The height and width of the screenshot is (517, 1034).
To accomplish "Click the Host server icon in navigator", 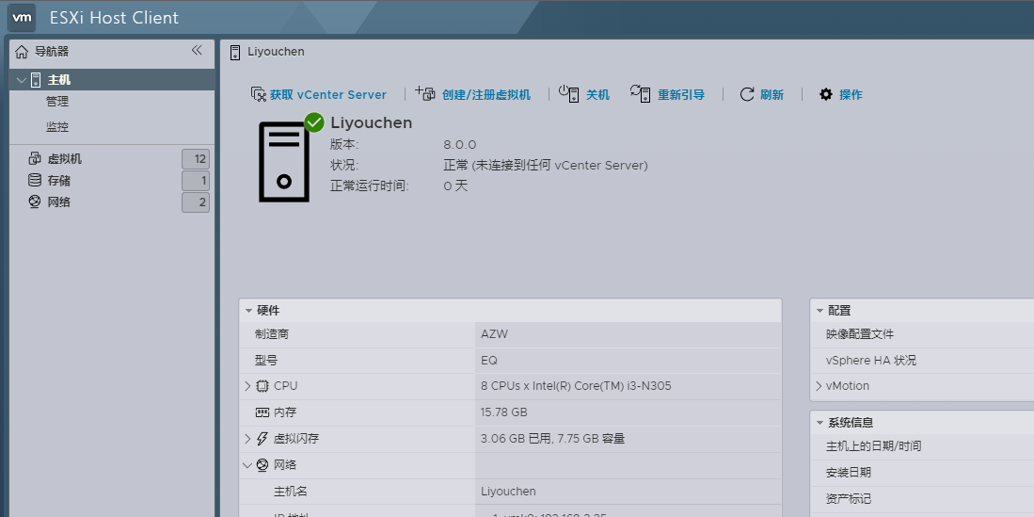I will click(36, 80).
